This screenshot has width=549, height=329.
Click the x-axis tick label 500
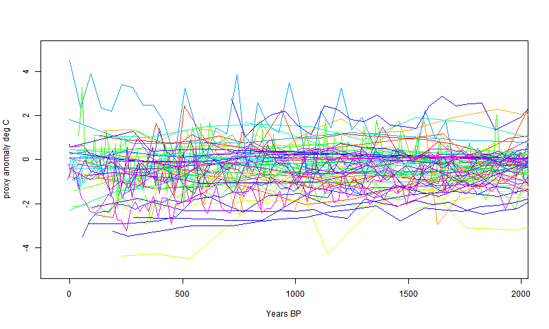(183, 292)
